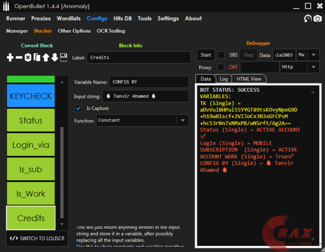
Task: Click the duplicate block icon
Action: coord(37,57)
